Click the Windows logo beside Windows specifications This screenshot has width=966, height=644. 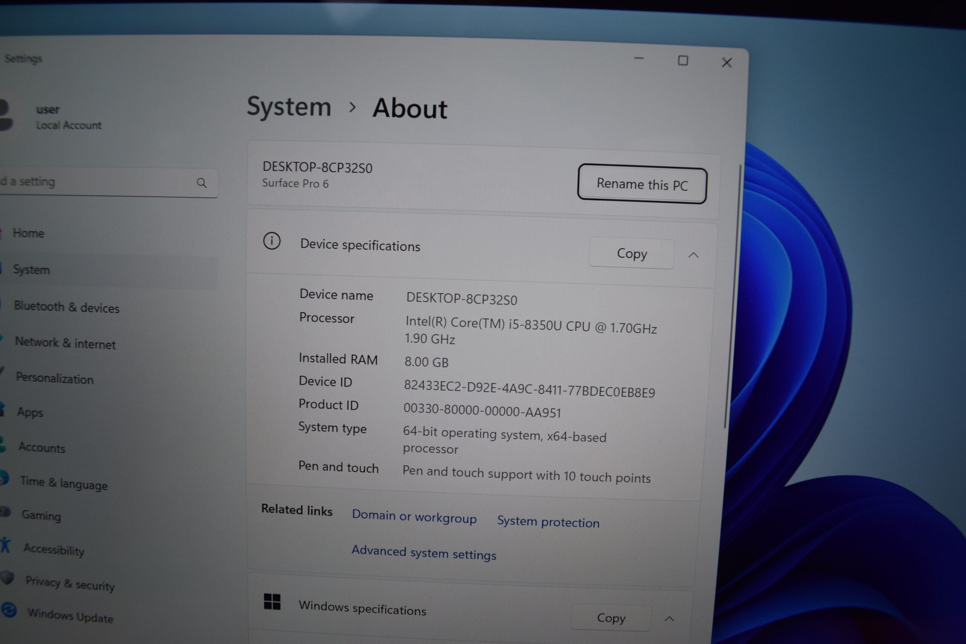[x=272, y=602]
